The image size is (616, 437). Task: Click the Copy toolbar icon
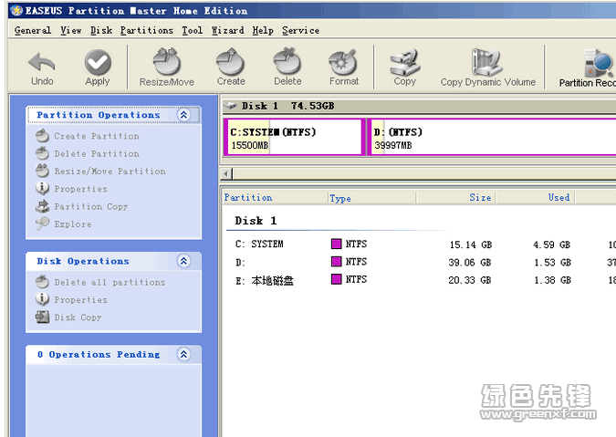[x=404, y=62]
